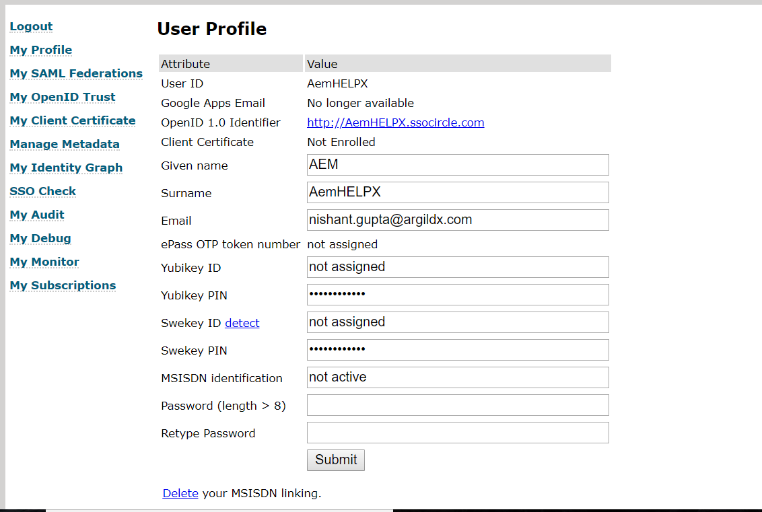Click the Given name text field
The width and height of the screenshot is (762, 512).
tap(458, 165)
